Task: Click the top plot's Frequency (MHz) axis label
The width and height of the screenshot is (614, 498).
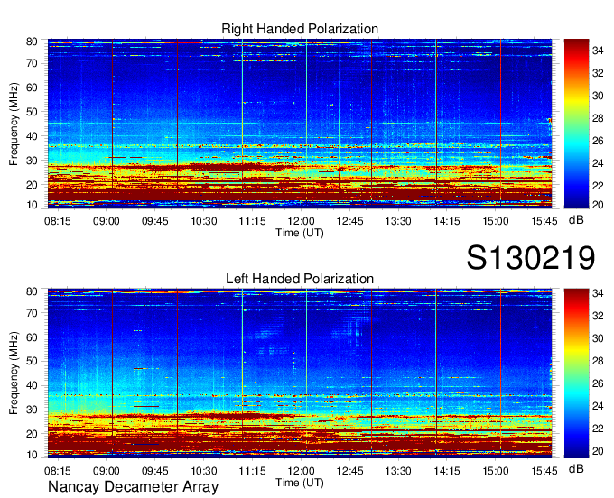Action: pos(14,124)
